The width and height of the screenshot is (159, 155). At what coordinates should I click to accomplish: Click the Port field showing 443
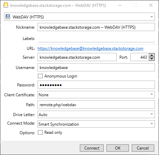[140, 57]
